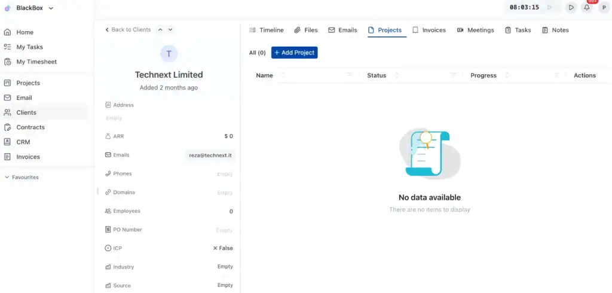Open Invoices in left sidebar
The width and height of the screenshot is (612, 293).
click(x=28, y=157)
